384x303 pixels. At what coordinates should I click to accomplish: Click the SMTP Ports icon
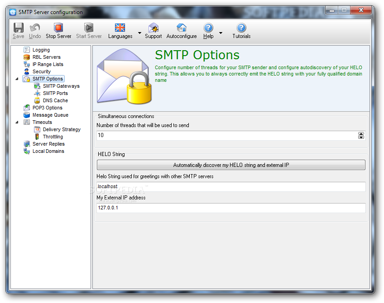37,93
